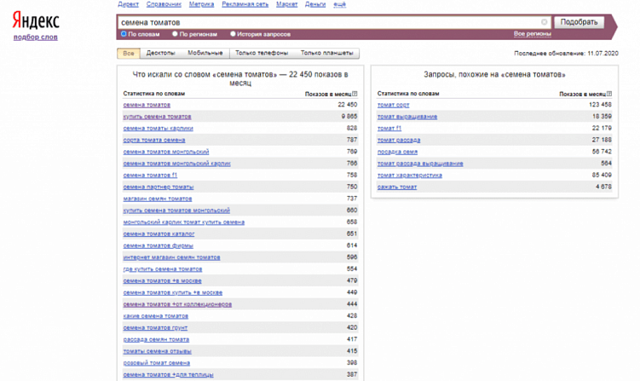Select the По регионам radio button
The width and height of the screenshot is (640, 381).
(175, 34)
